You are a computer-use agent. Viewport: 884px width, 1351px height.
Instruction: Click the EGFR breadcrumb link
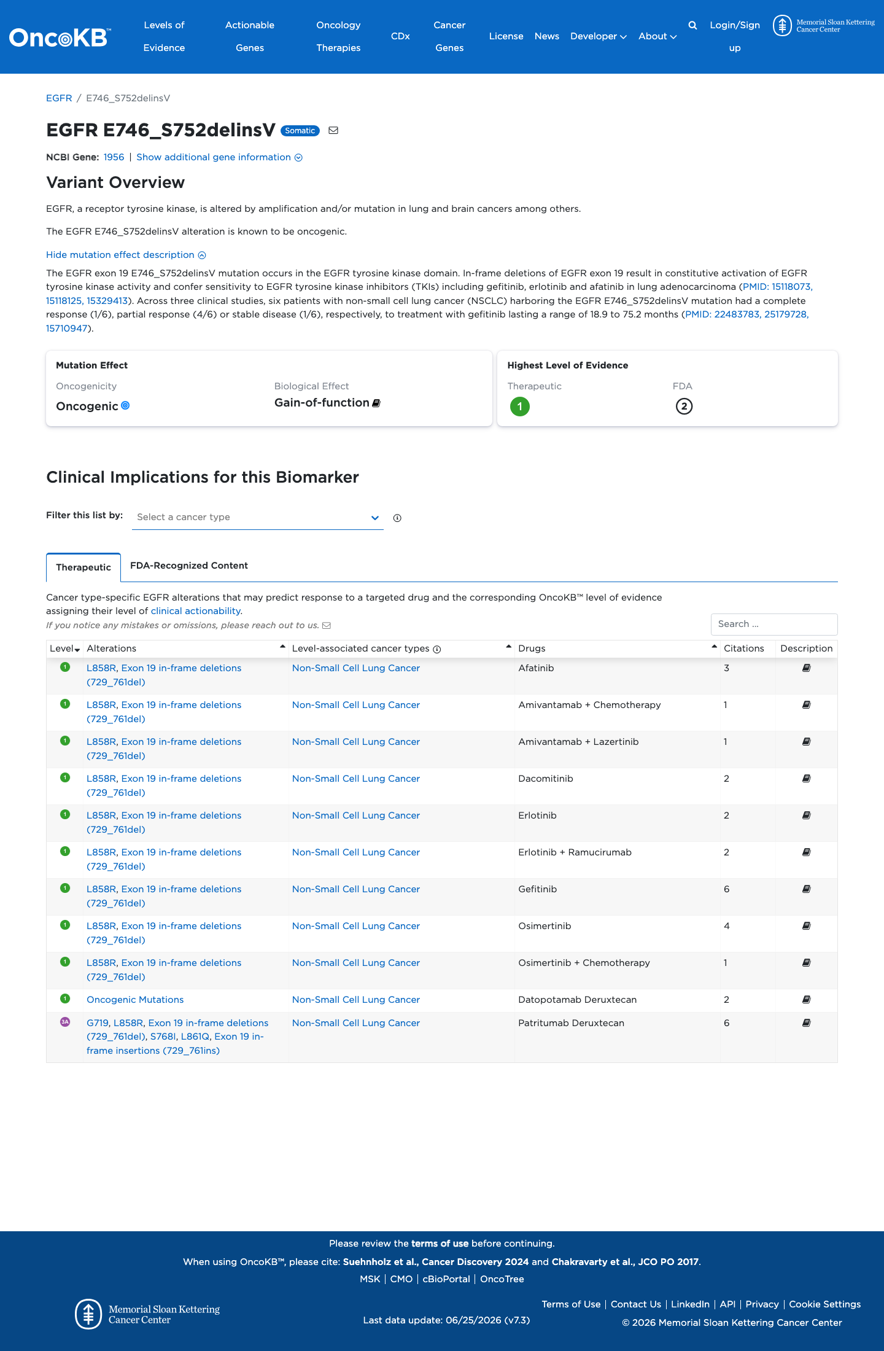coord(59,98)
